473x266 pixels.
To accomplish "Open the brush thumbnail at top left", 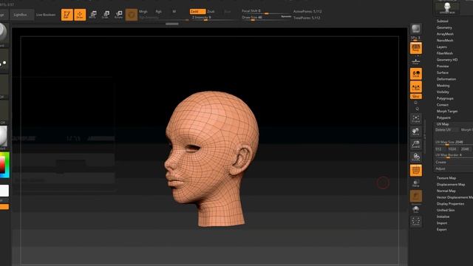I will pos(3,33).
